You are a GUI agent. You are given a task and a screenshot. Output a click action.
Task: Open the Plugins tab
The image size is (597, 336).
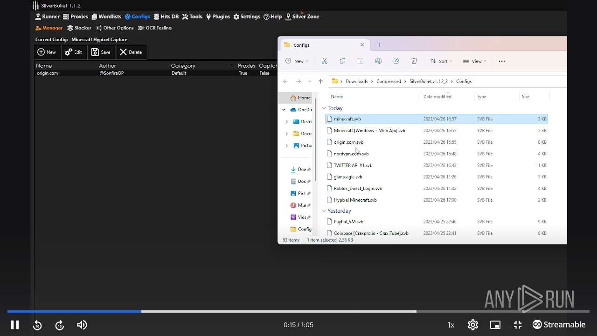pos(217,16)
